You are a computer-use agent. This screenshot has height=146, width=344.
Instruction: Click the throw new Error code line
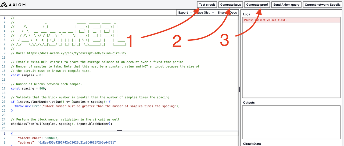pos(97,106)
